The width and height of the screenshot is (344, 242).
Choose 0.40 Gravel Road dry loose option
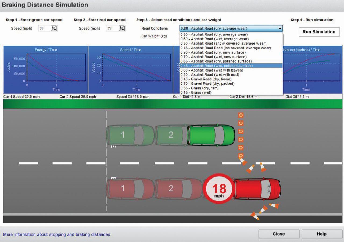pos(231,79)
